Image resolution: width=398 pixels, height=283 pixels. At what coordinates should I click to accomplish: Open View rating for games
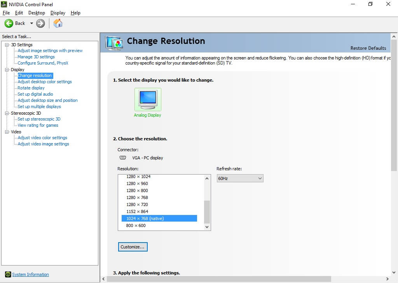pos(38,125)
